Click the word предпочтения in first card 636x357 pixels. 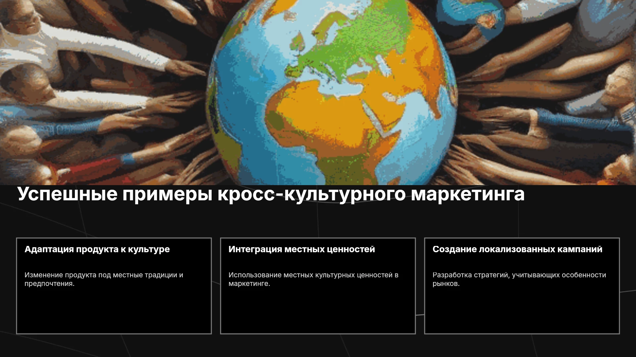tap(48, 284)
